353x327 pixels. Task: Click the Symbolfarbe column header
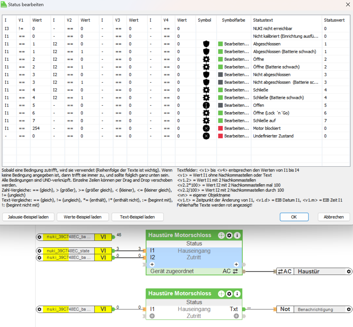coord(233,20)
